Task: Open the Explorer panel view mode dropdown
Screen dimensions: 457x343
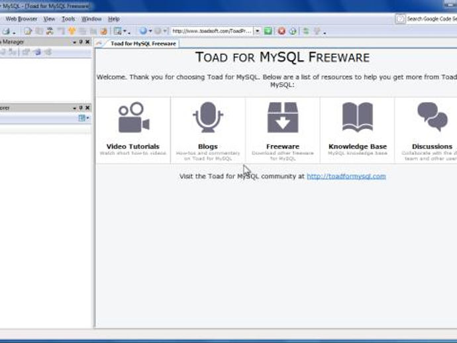Action: tap(83, 118)
